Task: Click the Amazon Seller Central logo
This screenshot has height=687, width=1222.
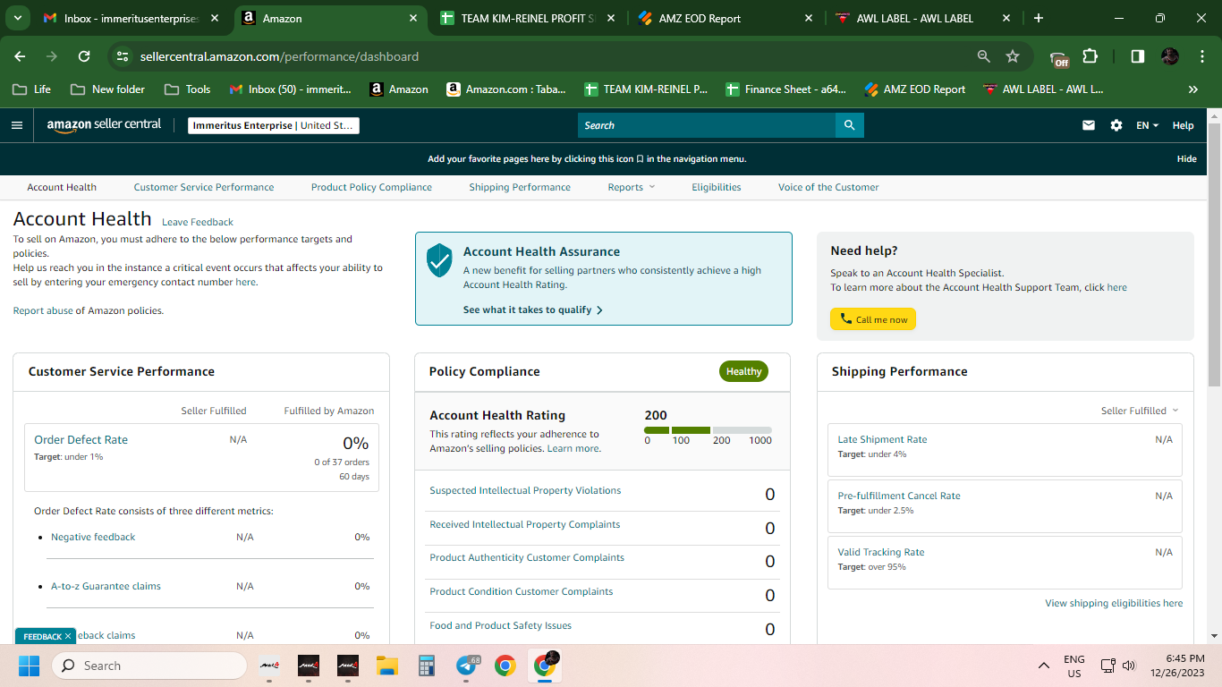Action: click(x=104, y=125)
